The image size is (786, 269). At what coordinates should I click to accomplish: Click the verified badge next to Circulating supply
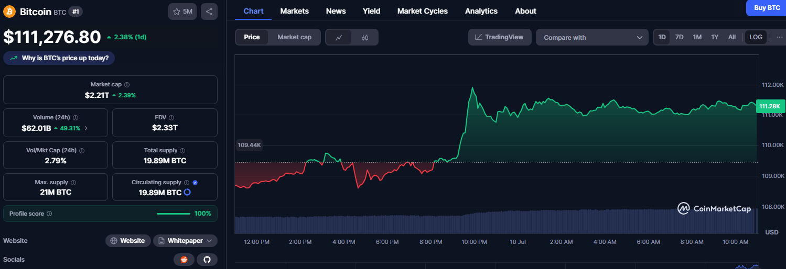pyautogui.click(x=195, y=183)
